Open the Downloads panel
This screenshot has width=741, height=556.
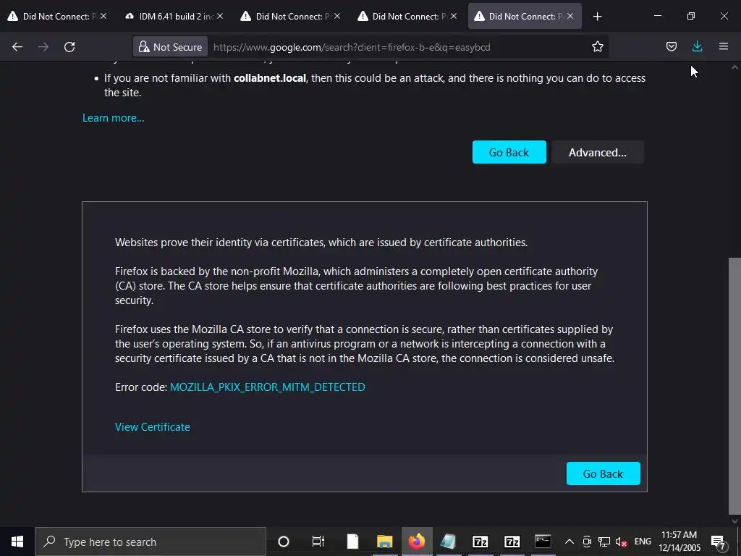coord(697,46)
